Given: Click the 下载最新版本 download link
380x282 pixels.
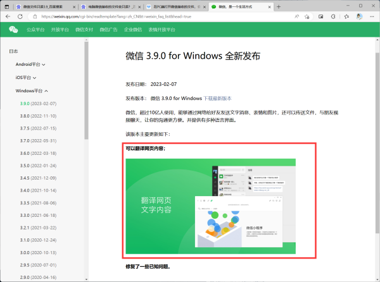Looking at the screenshot, I should 217,98.
